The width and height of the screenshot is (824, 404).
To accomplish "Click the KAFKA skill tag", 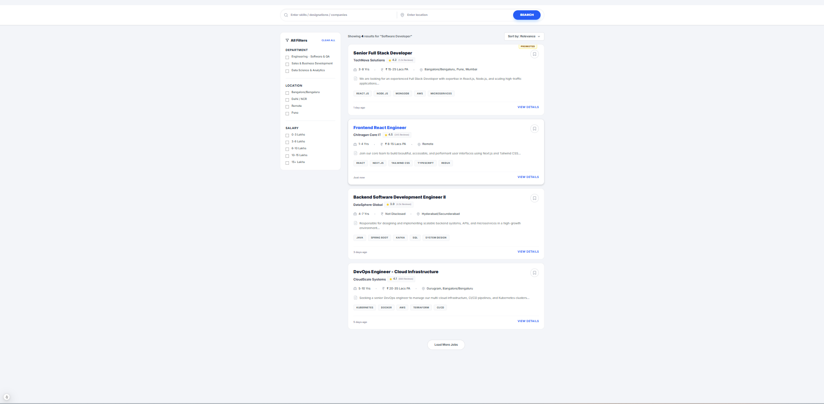I will coord(400,238).
